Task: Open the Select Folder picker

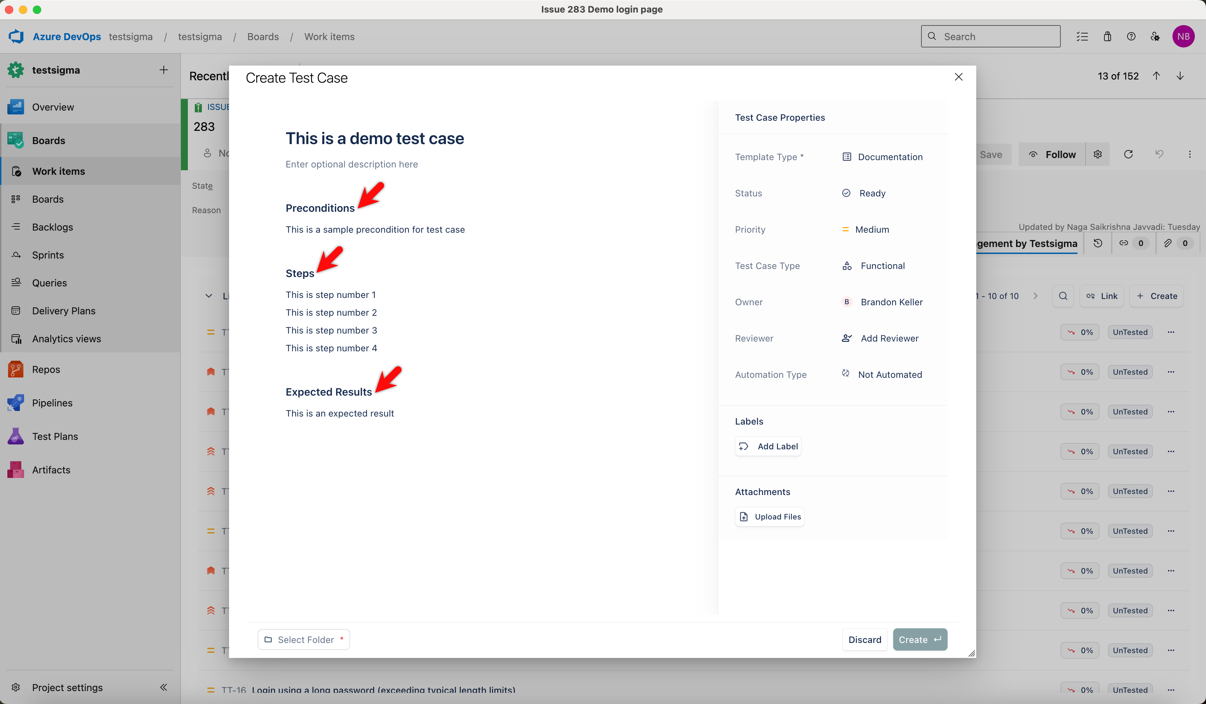Action: [304, 639]
